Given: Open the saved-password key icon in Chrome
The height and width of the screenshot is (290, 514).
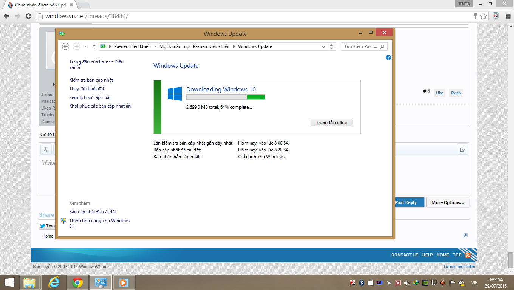Looking at the screenshot, I should (x=475, y=16).
